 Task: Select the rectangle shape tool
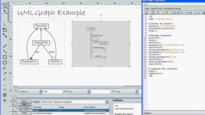coord(5,57)
